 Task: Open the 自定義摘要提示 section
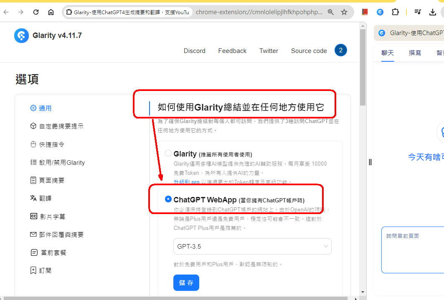pos(57,126)
